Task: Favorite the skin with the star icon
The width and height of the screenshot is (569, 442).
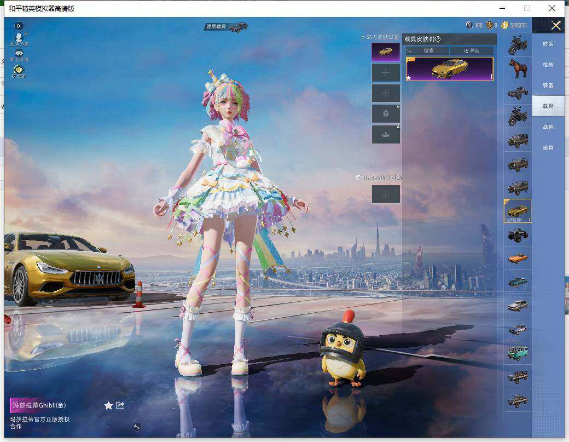Action: pyautogui.click(x=108, y=405)
